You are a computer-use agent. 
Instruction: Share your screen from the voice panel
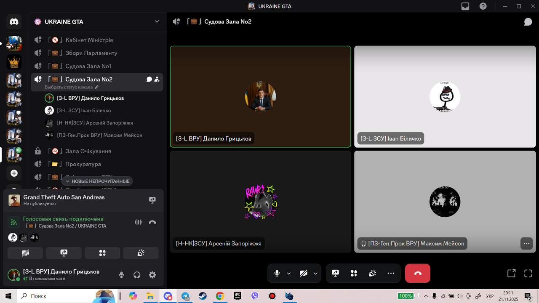(64, 253)
